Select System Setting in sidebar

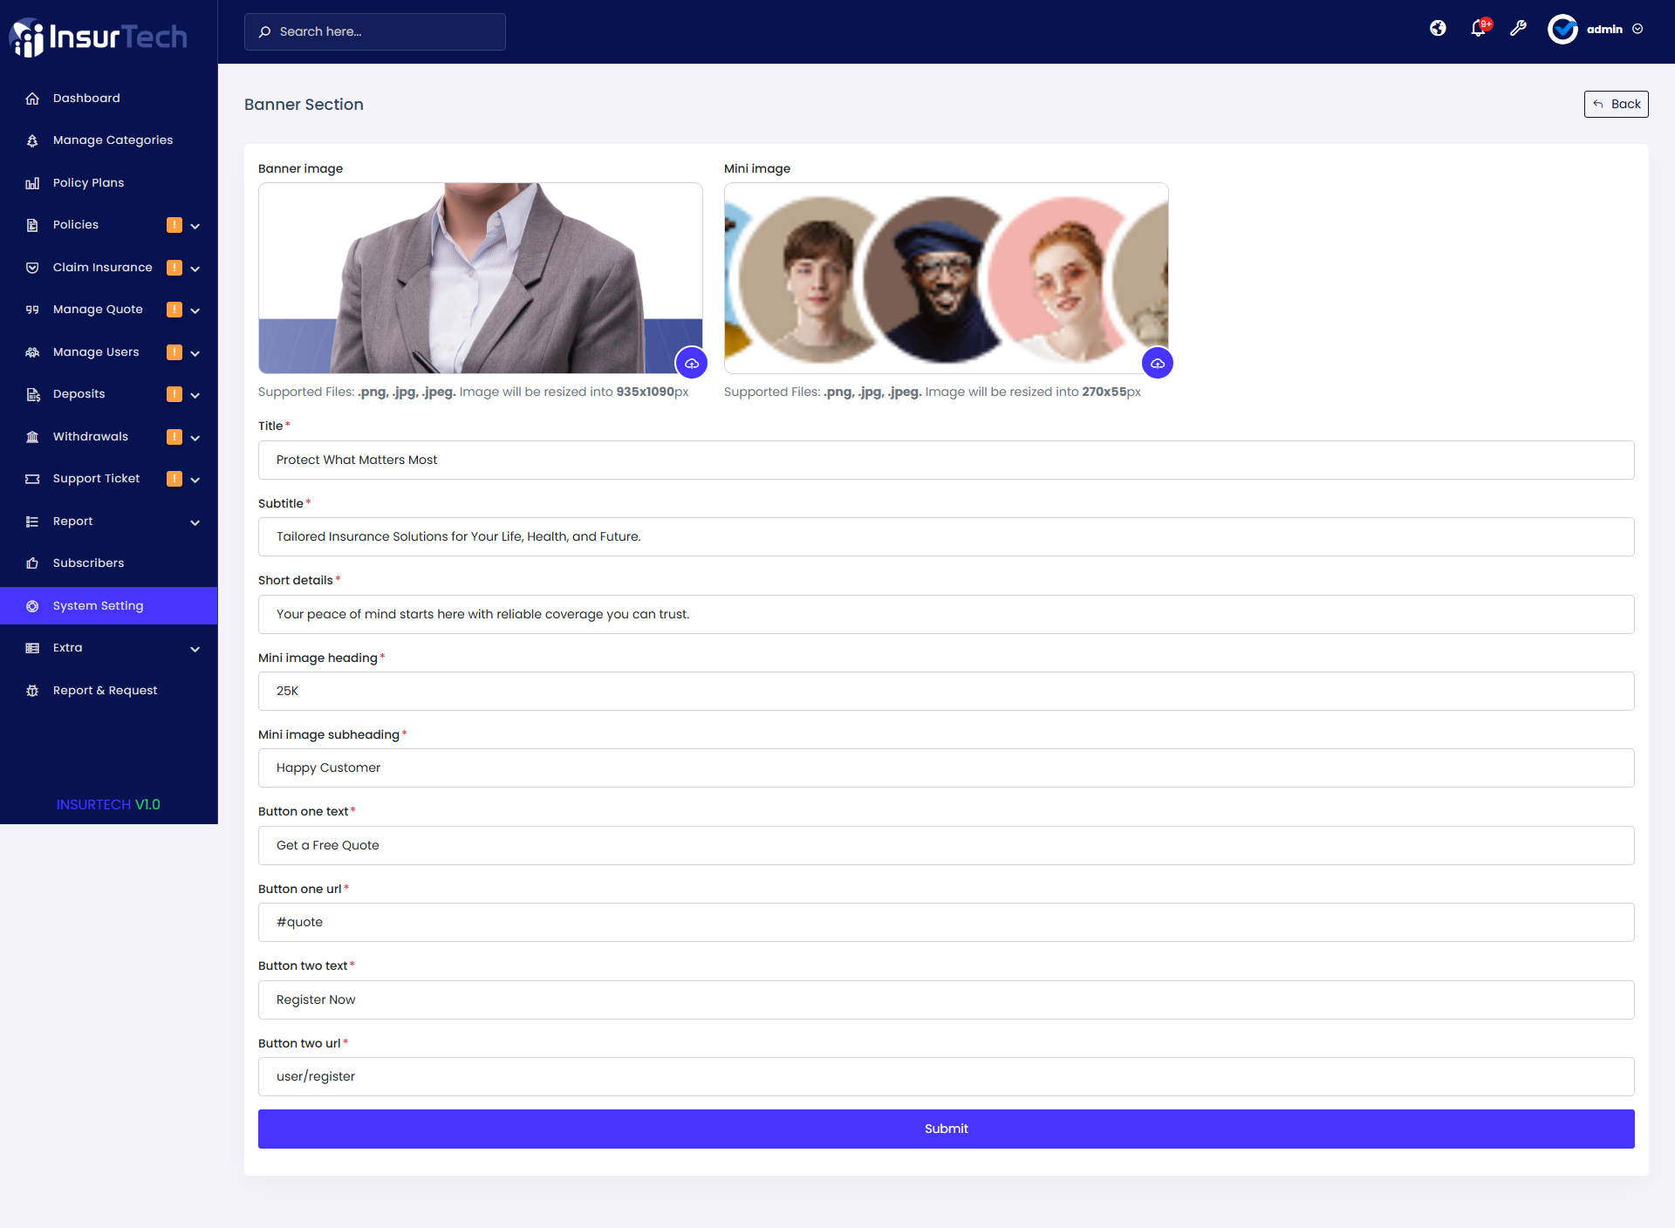[98, 606]
